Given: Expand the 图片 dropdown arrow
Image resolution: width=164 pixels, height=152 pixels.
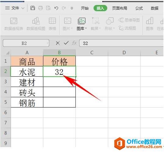Looking at the screenshot, I should (x=72, y=28).
